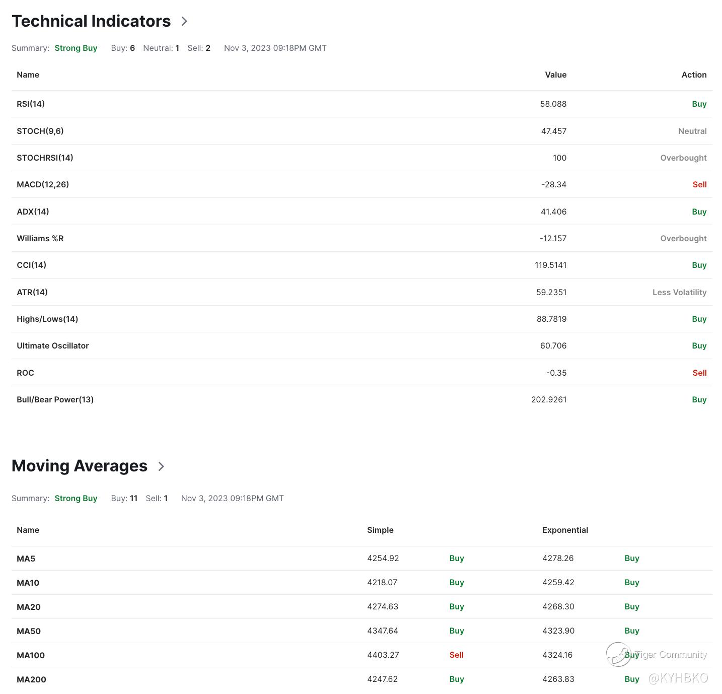Click the Technical Indicators Strong Buy summary

tap(76, 48)
